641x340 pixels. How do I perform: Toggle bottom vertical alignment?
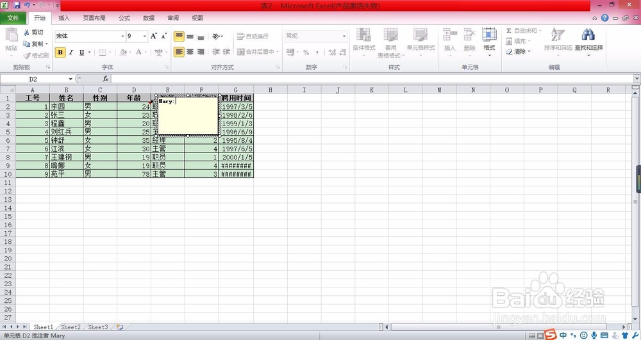tap(201, 36)
